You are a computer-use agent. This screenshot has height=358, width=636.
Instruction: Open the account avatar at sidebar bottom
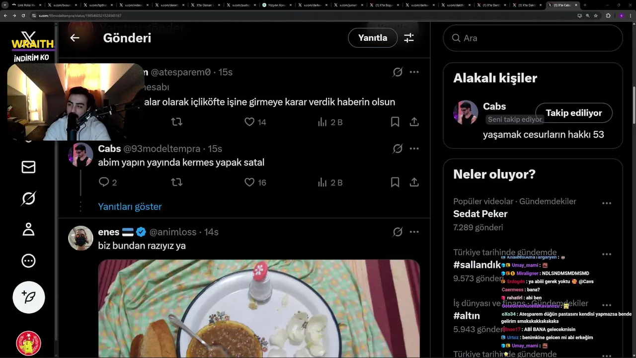28,343
